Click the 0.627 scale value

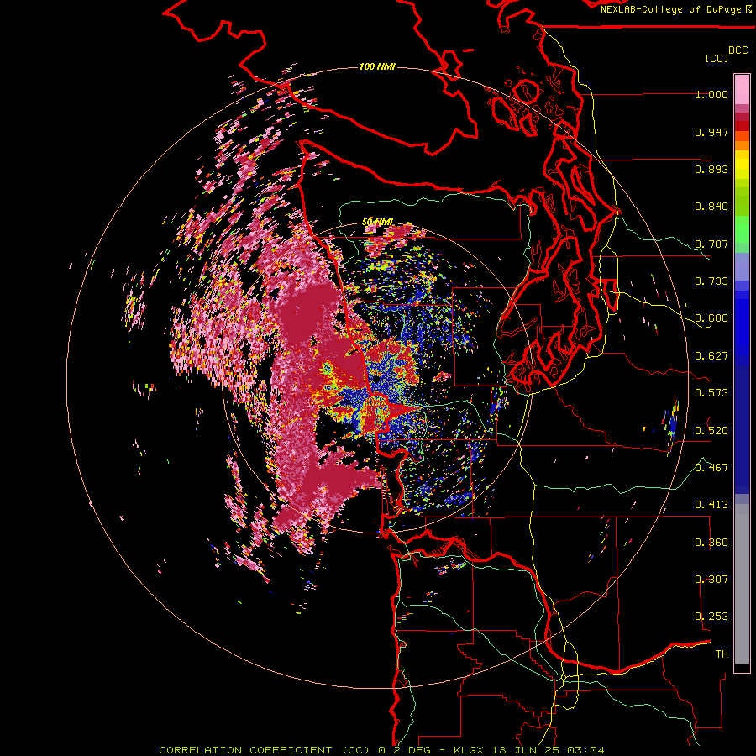click(x=711, y=356)
